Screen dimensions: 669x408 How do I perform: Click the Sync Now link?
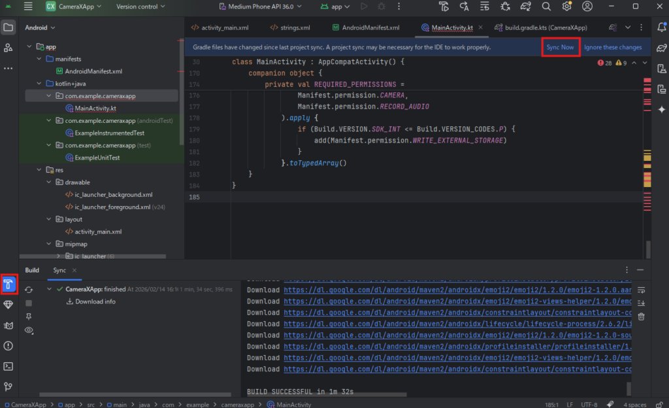560,47
